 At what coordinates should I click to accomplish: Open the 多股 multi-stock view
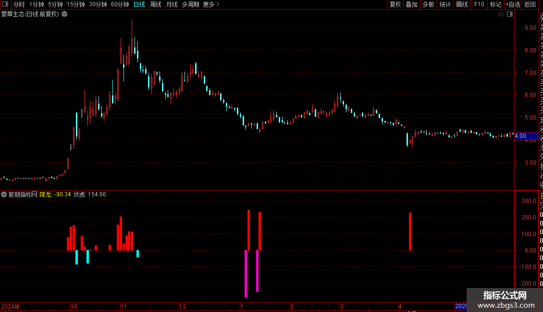point(428,4)
